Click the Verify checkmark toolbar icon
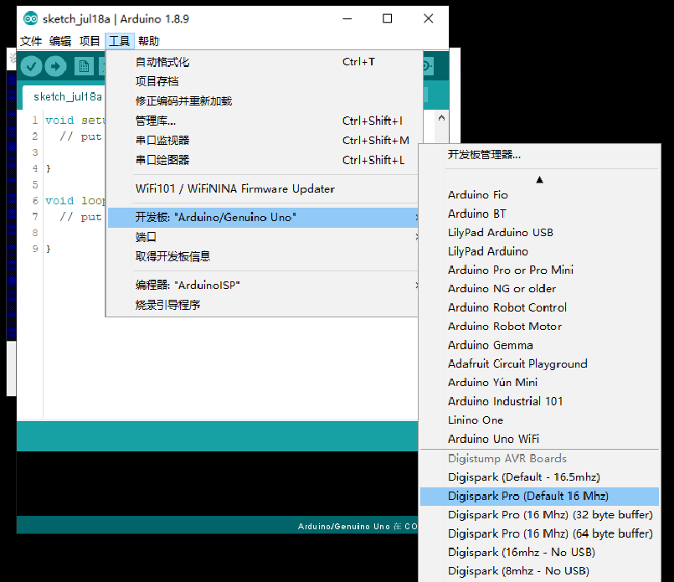 pyautogui.click(x=31, y=66)
